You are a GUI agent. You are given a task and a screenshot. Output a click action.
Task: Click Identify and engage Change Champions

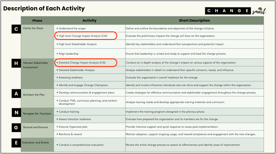(83, 85)
